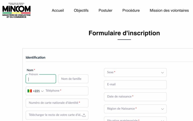193x121 pixels.
Task: Click the Formulaire d'inscription heading
Action: [x=124, y=33]
